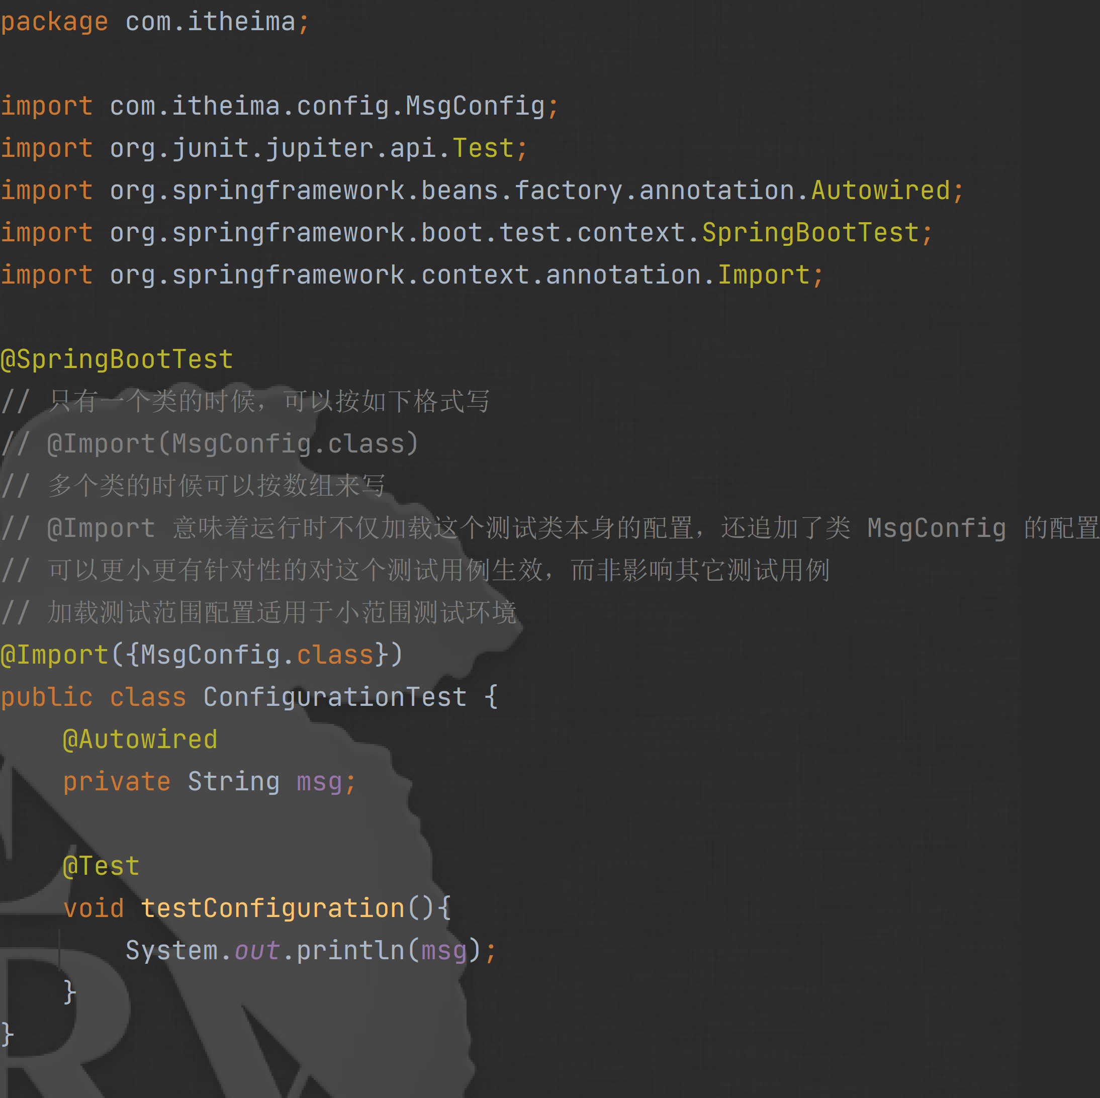The width and height of the screenshot is (1100, 1098).
Task: Click the ConfigurationTest class name
Action: [x=335, y=697]
